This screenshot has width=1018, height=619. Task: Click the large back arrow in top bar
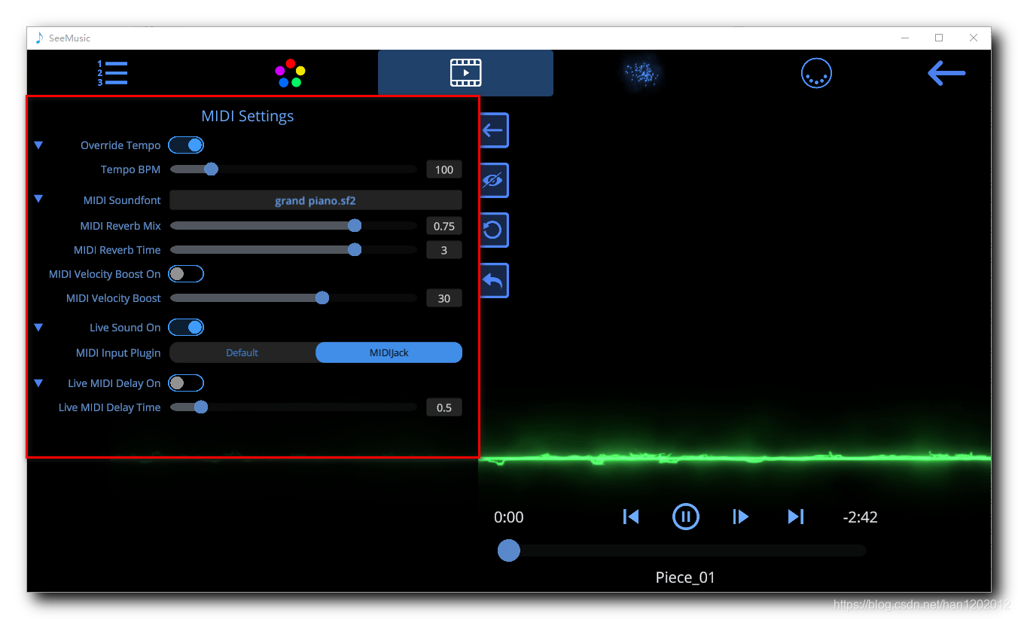click(x=946, y=73)
